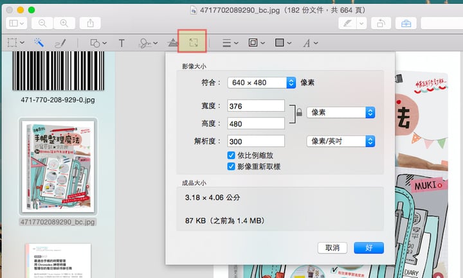
Task: Toggle the 依比例縮放 checkbox
Action: point(232,155)
